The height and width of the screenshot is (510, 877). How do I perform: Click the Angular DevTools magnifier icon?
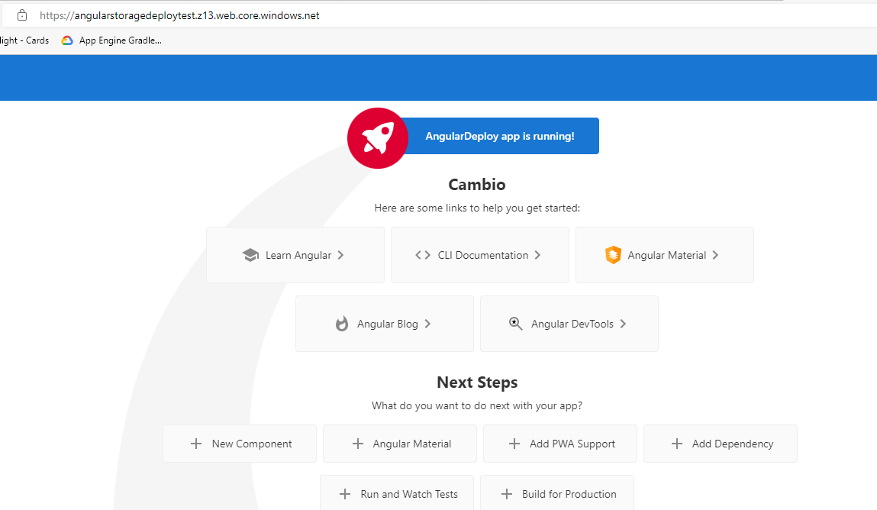pyautogui.click(x=516, y=324)
